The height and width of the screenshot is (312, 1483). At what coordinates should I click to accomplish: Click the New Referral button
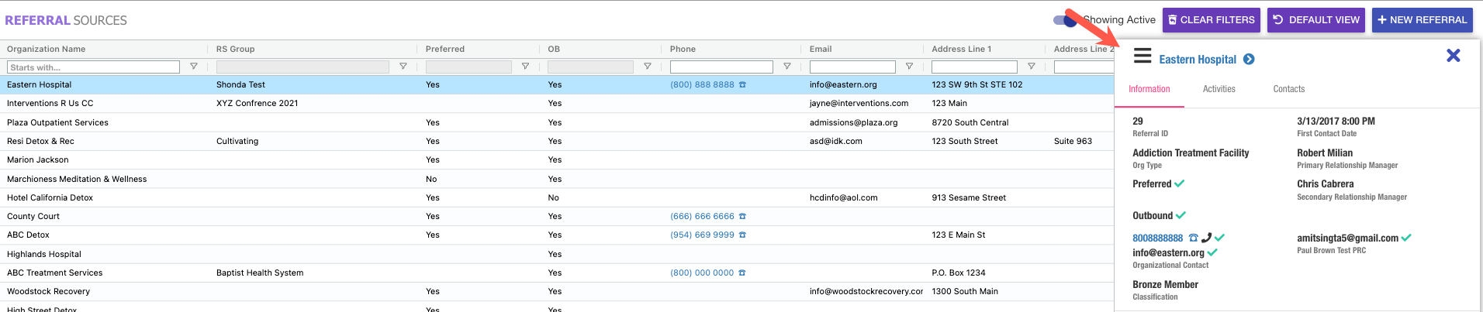pyautogui.click(x=1423, y=20)
